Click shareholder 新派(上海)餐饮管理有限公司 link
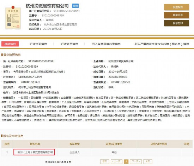Viewport: 194px width, 166px height. point(35,152)
